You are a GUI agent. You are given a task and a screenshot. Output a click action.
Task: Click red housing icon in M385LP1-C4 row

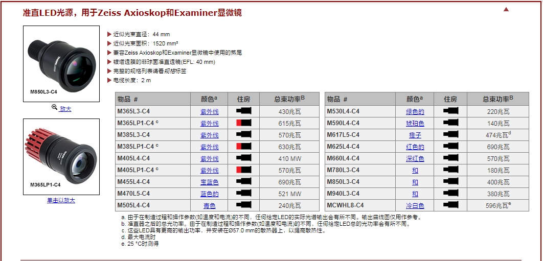pos(244,147)
